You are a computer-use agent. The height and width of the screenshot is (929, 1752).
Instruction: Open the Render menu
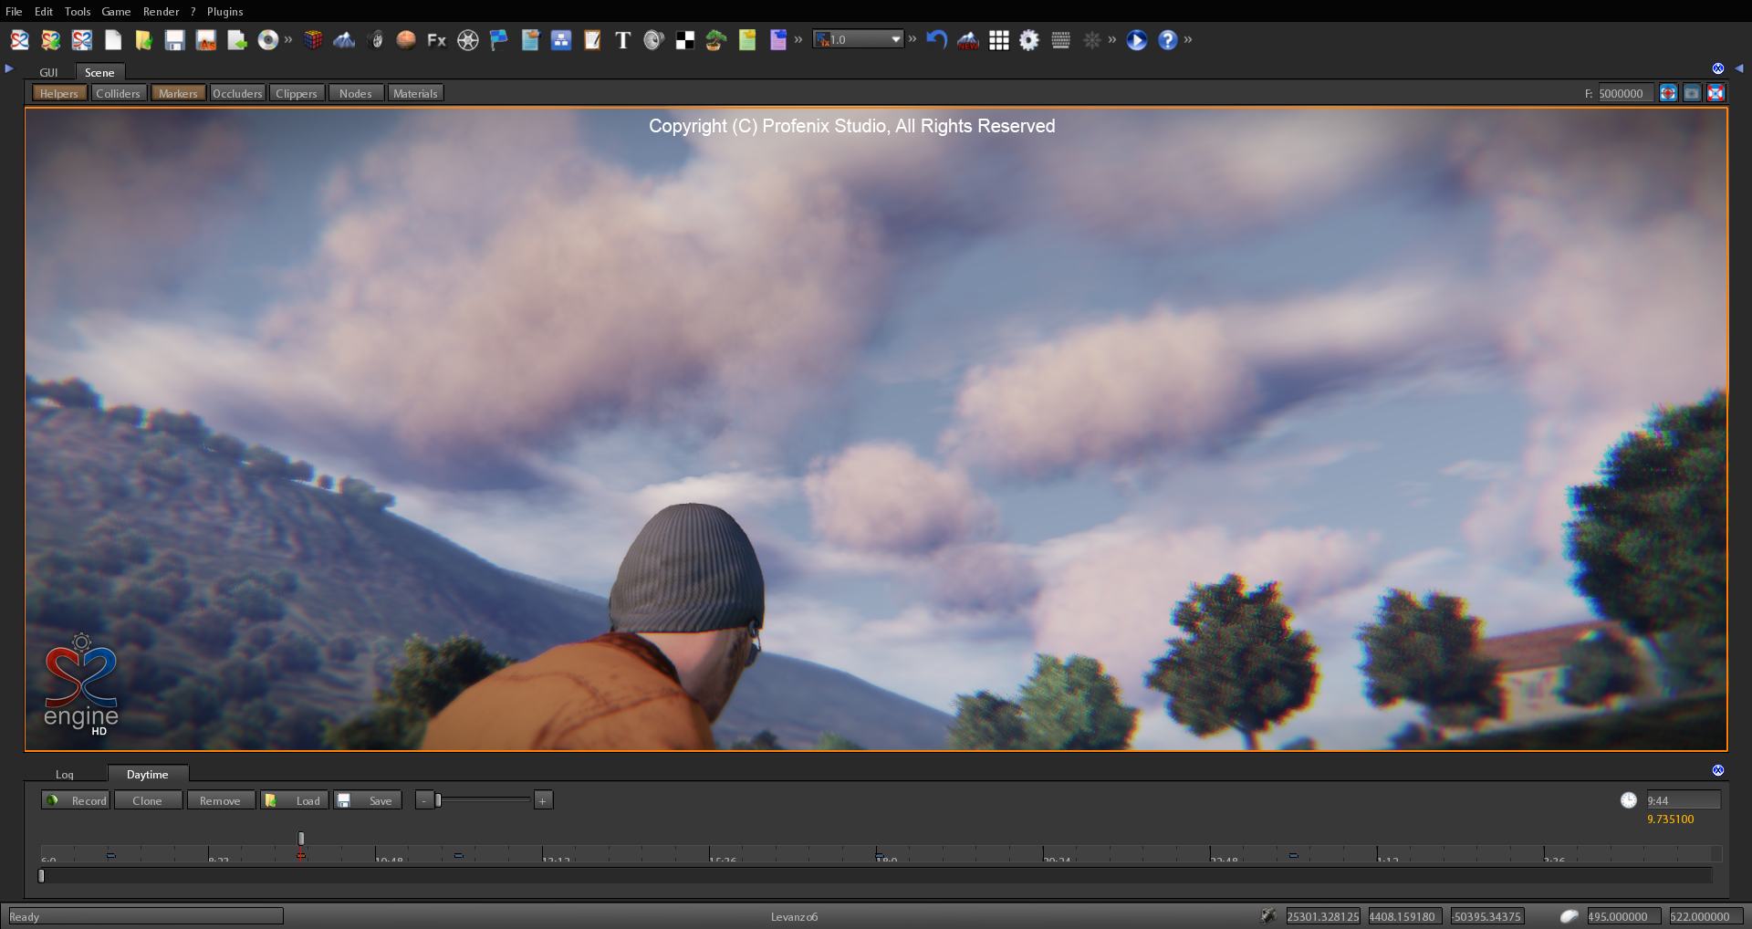tap(161, 12)
